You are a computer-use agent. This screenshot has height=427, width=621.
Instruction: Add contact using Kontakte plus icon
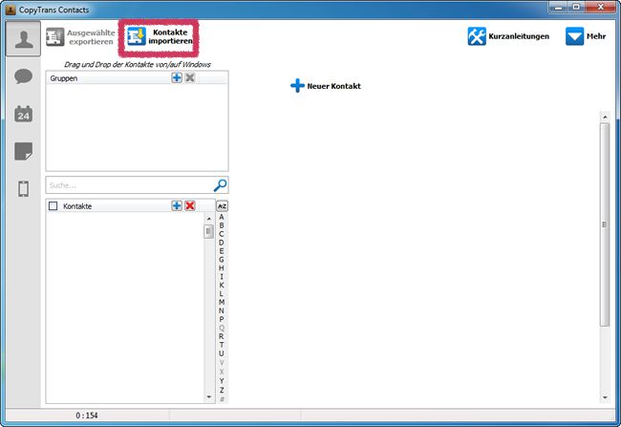[177, 205]
